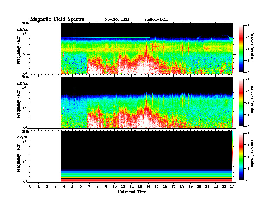277x214 pixels.
Task: Click hour tick label "5" on time axis
Action: point(72,187)
